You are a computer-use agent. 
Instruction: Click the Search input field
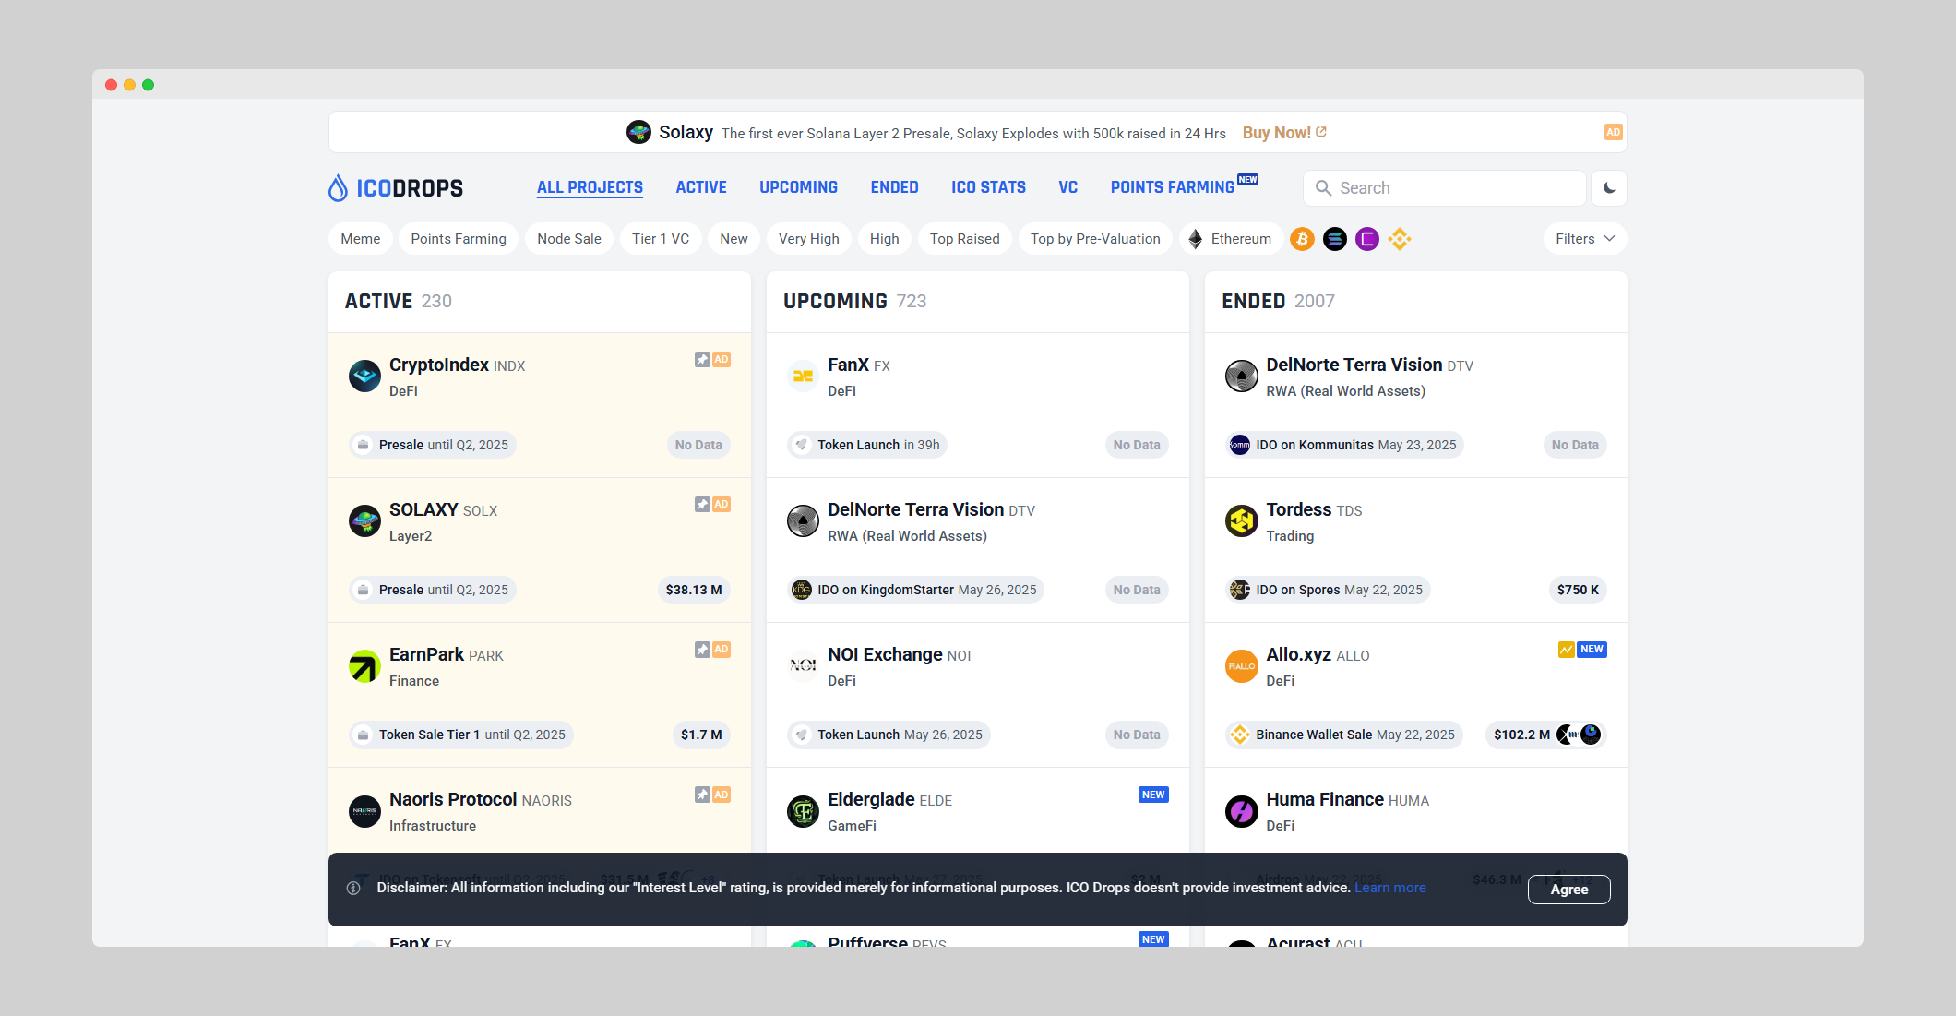click(x=1445, y=188)
